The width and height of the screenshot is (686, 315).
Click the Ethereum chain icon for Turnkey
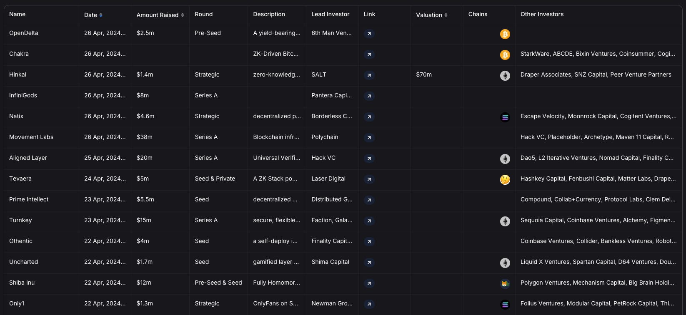(x=505, y=221)
